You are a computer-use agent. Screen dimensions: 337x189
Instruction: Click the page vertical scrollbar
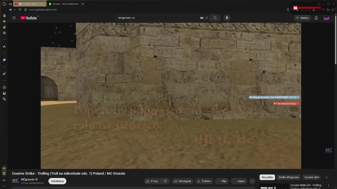point(335,39)
